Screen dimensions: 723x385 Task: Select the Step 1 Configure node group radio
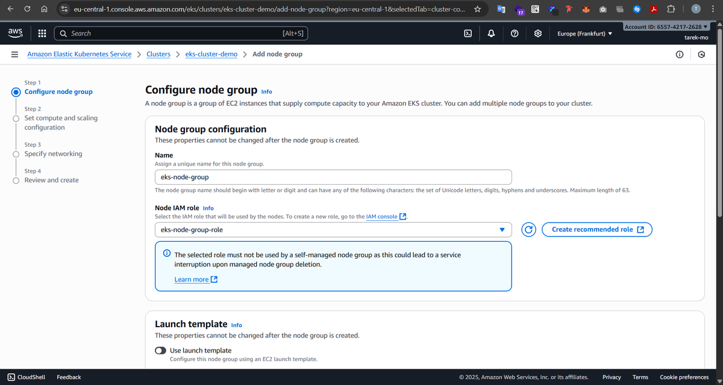(16, 92)
